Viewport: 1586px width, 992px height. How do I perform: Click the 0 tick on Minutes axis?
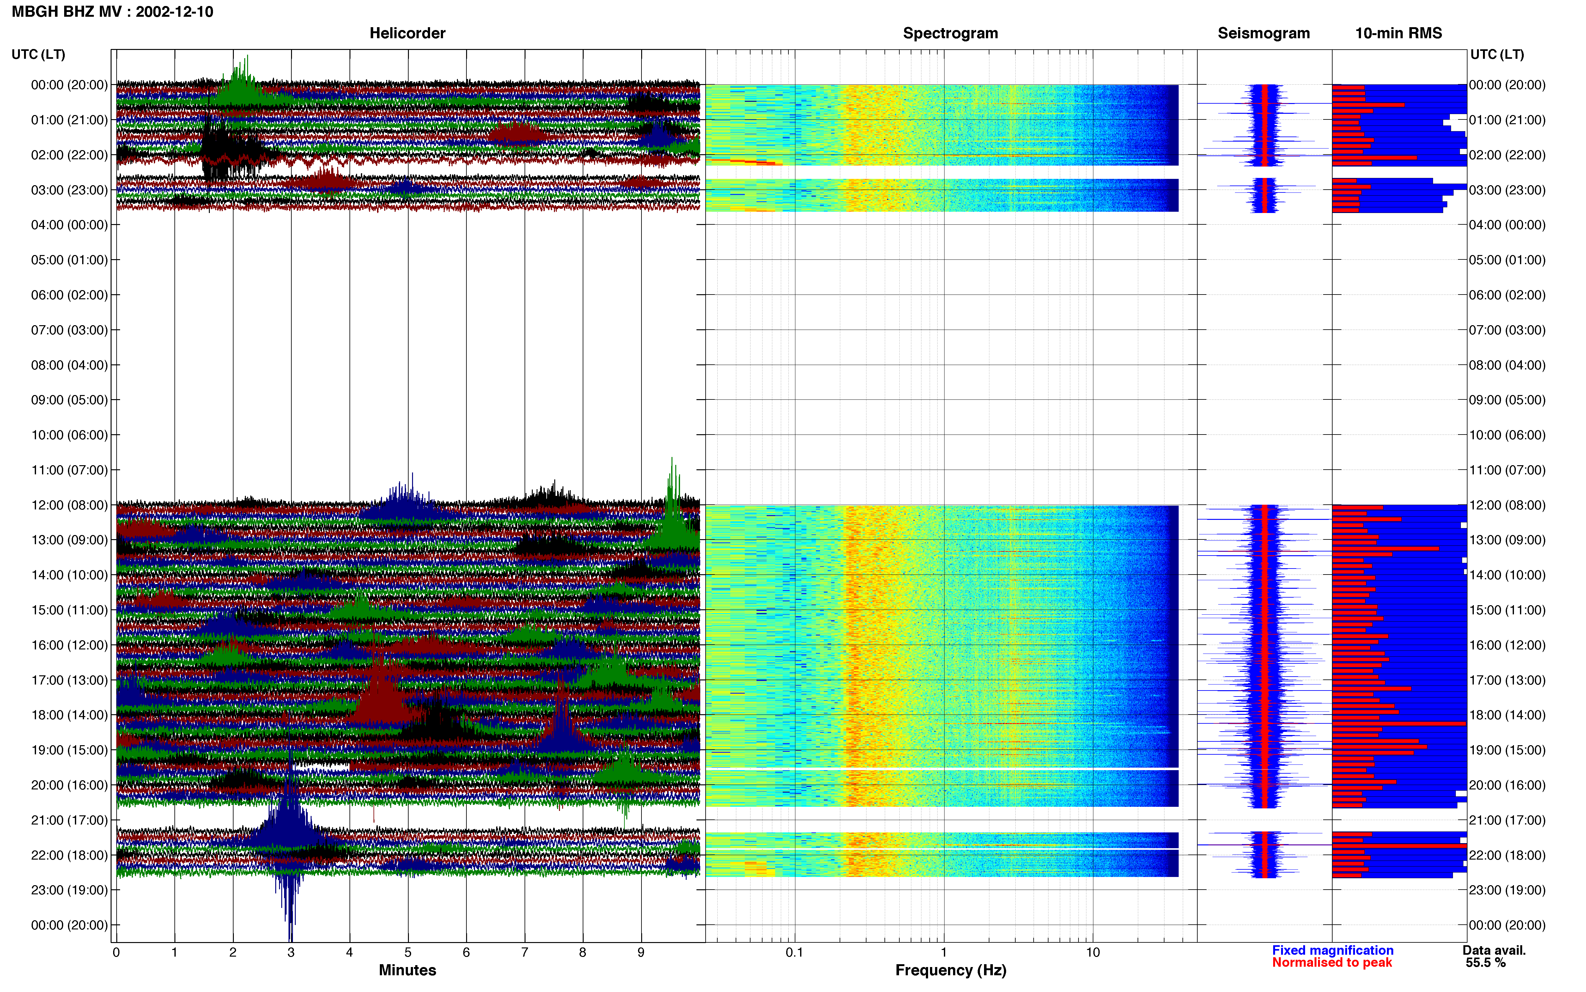point(116,952)
